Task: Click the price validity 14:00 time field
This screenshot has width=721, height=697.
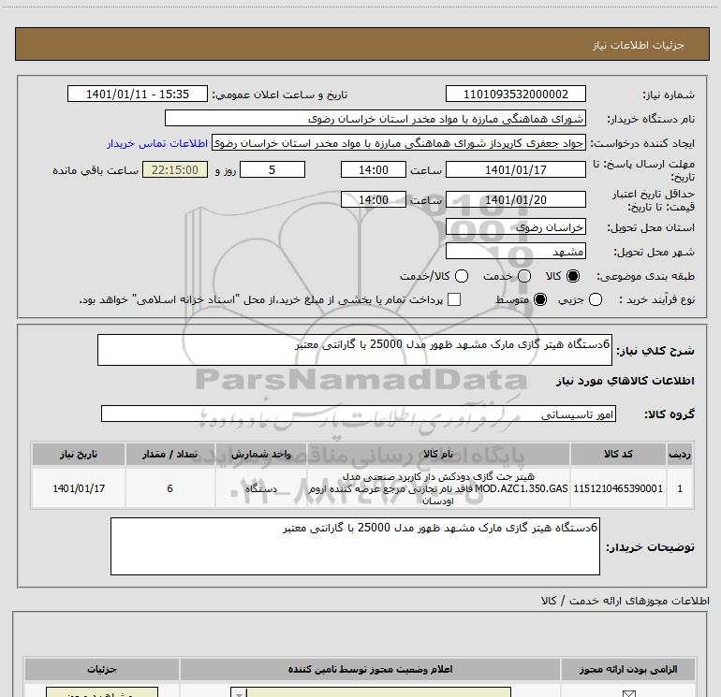Action: pos(374,199)
